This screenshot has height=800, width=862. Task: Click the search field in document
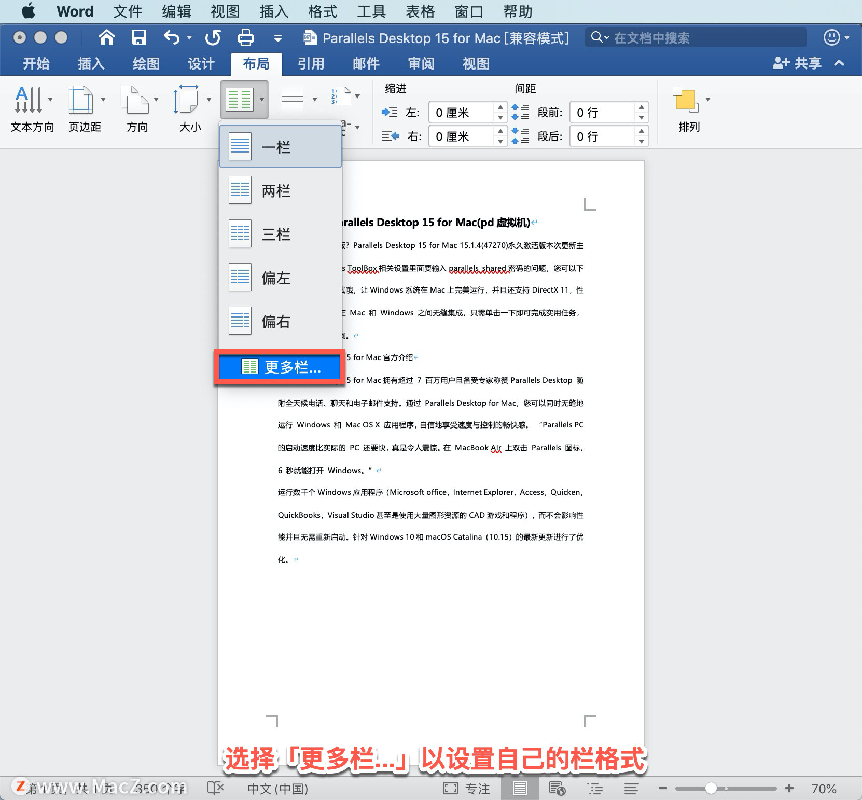696,37
